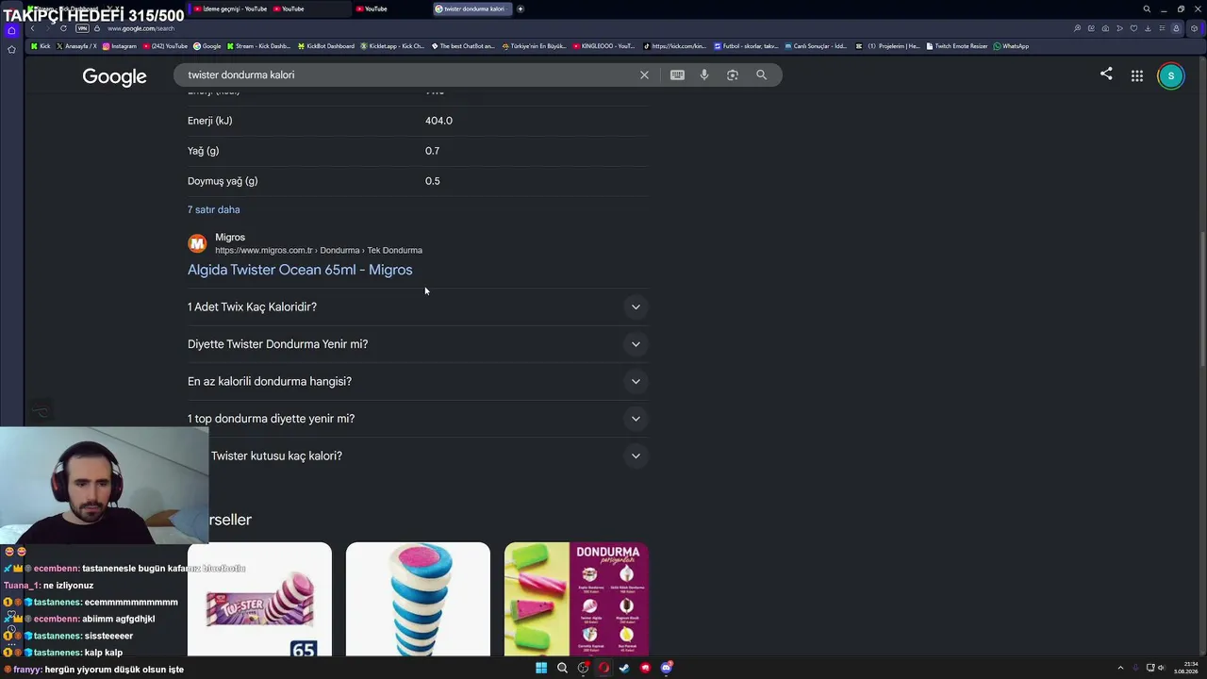1207x679 pixels.
Task: Open "Algida Twister Ocean 65ml - Migros" result
Action: [300, 270]
